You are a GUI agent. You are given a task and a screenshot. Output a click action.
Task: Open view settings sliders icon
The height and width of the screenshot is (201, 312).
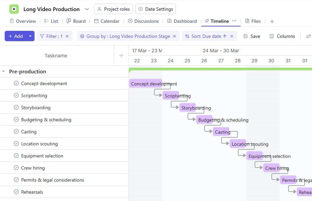click(x=308, y=36)
